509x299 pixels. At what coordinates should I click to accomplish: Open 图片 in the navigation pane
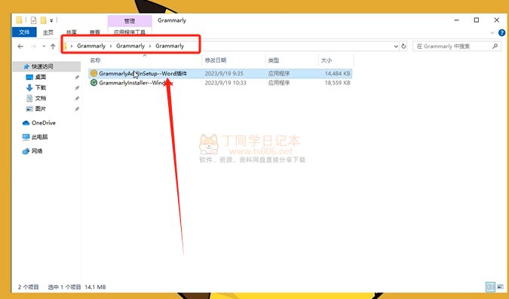(x=41, y=108)
